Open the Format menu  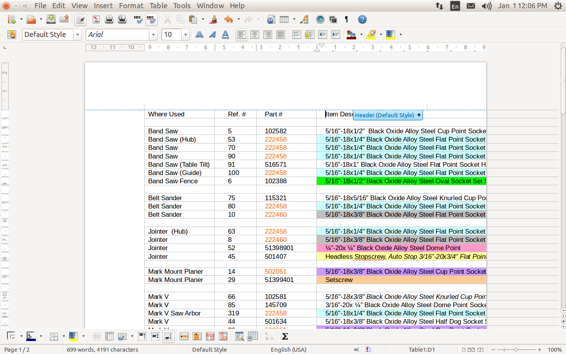tap(131, 6)
